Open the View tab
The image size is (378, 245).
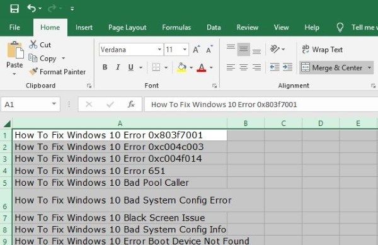281,27
